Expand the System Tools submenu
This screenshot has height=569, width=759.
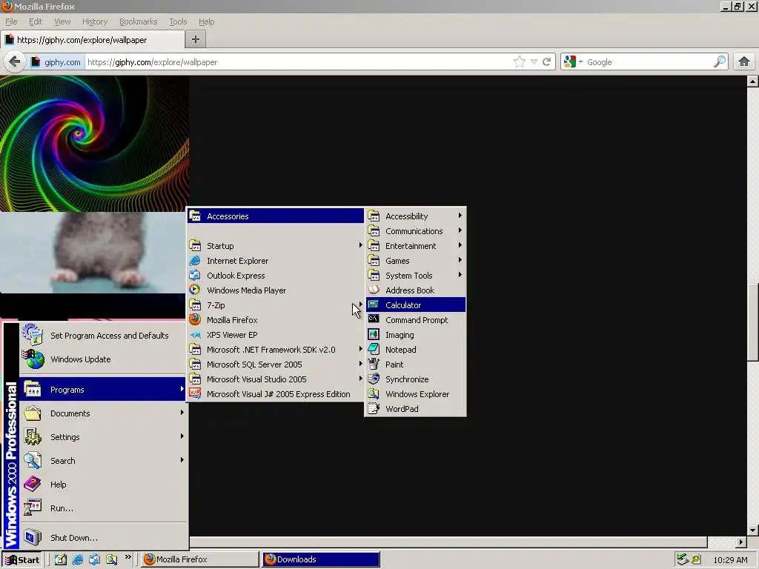[x=460, y=275]
